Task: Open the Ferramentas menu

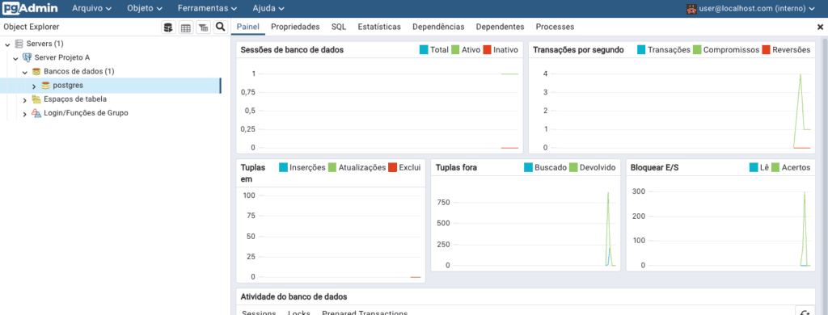Action: pyautogui.click(x=208, y=8)
